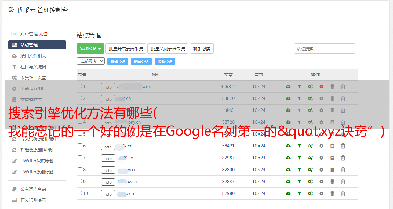Screen dimensions: 393x209
Task: Click the green 添加网站 + button
Action: click(x=90, y=48)
